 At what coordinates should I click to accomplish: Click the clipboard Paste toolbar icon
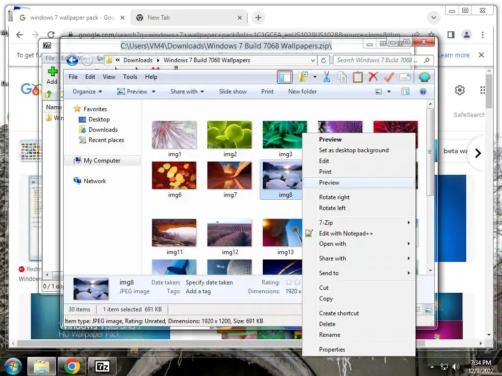357,77
